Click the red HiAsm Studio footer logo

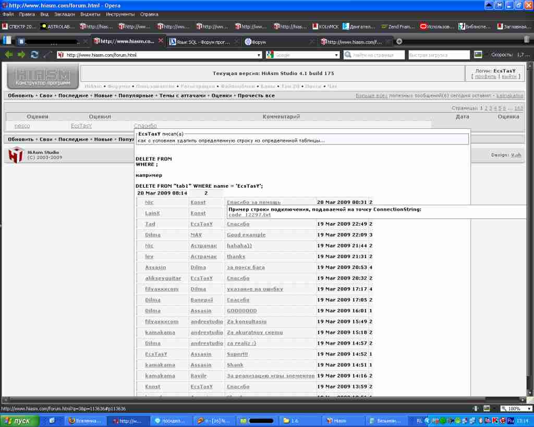(16, 155)
